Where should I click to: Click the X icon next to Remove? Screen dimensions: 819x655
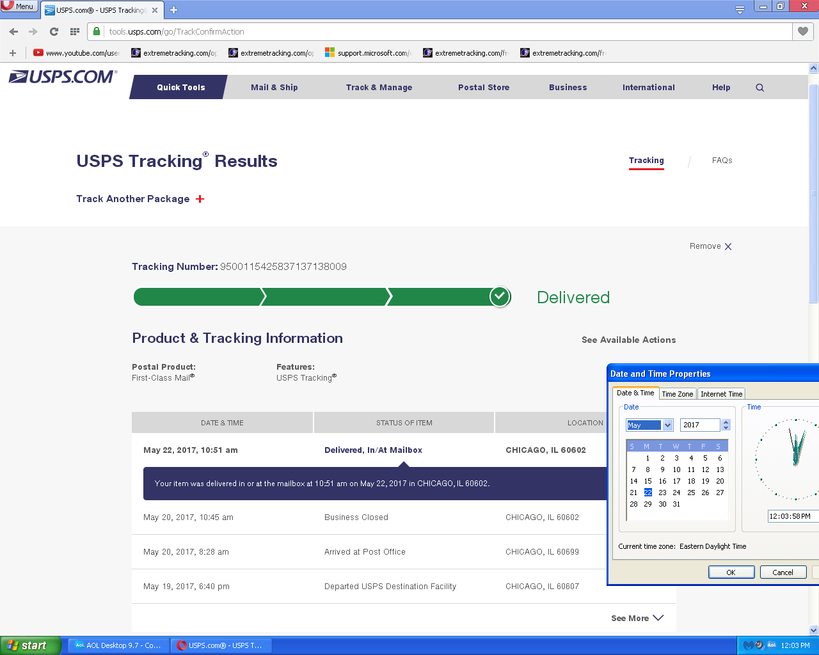[x=728, y=246]
